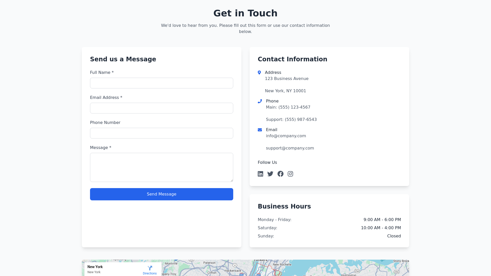Click inside the Message text area
Viewport: 491px width, 276px height.
[x=161, y=167]
